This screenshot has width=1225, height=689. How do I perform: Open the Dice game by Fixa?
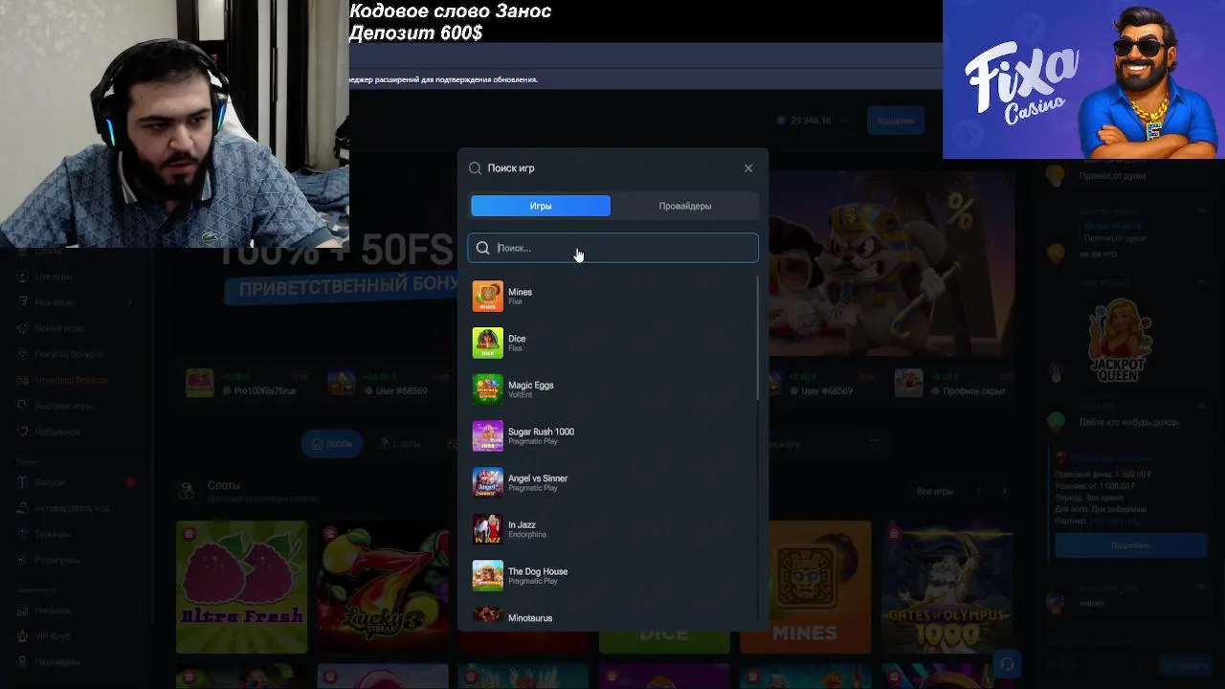(x=612, y=343)
